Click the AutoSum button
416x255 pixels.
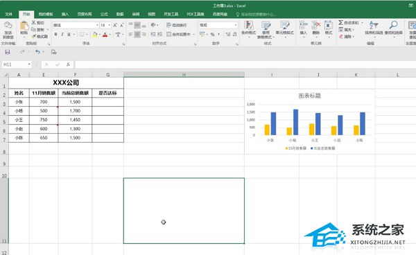pyautogui.click(x=349, y=23)
